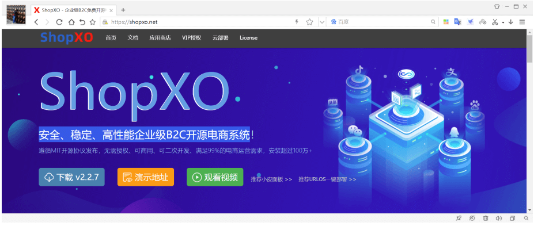Open the gray cloud extension icon
The width and height of the screenshot is (534, 226).
pos(483,22)
